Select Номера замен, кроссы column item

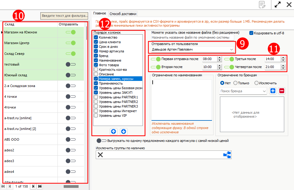click(116, 79)
